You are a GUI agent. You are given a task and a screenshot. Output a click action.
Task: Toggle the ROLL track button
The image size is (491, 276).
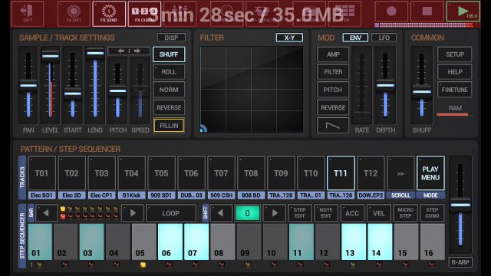169,72
